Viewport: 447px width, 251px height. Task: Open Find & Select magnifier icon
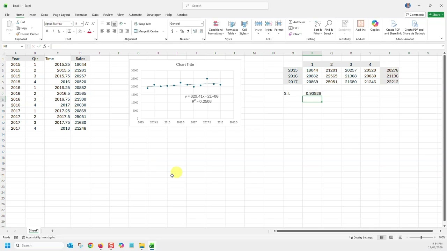pyautogui.click(x=329, y=24)
